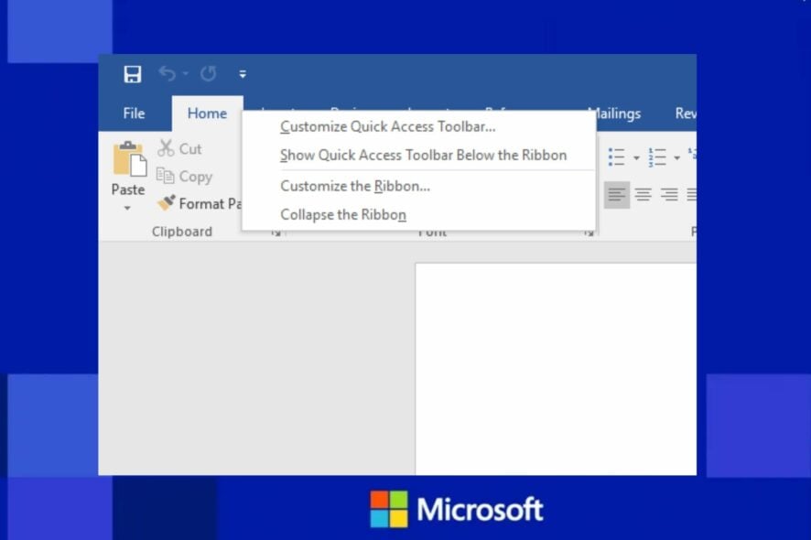Toggle Center alignment button
811x540 pixels.
tap(643, 195)
